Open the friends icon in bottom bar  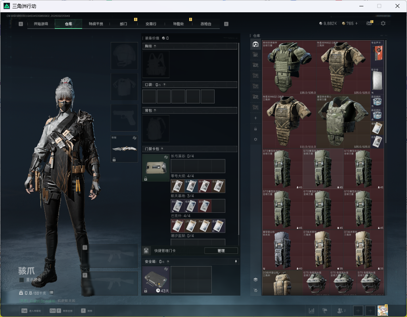coord(341,310)
